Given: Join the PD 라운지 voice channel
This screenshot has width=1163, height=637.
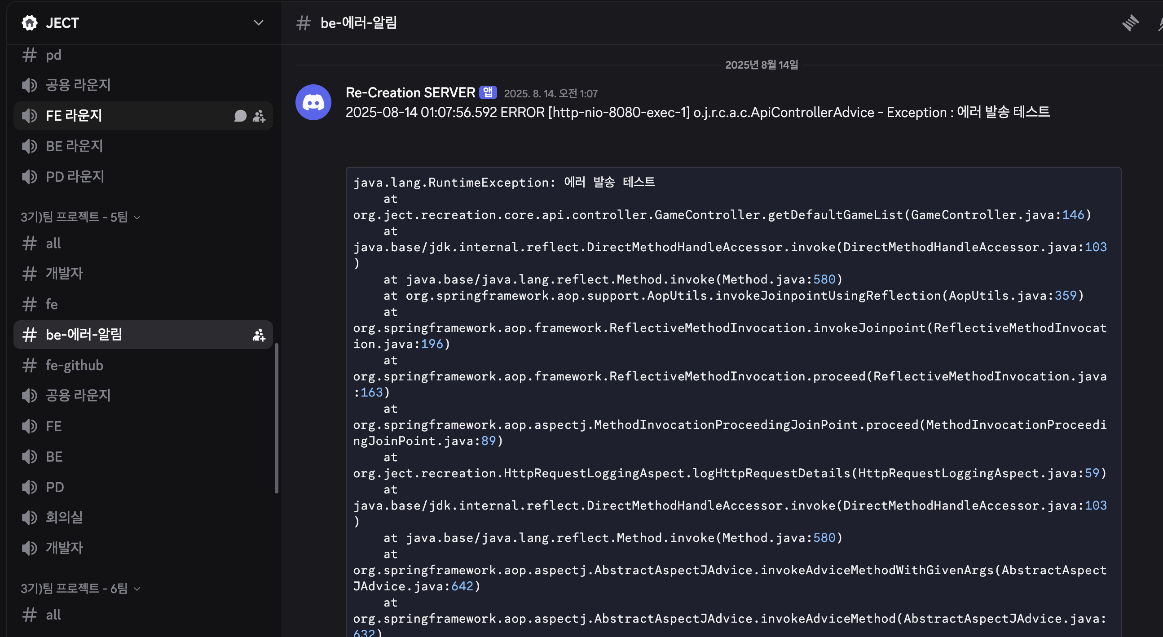Looking at the screenshot, I should [75, 176].
